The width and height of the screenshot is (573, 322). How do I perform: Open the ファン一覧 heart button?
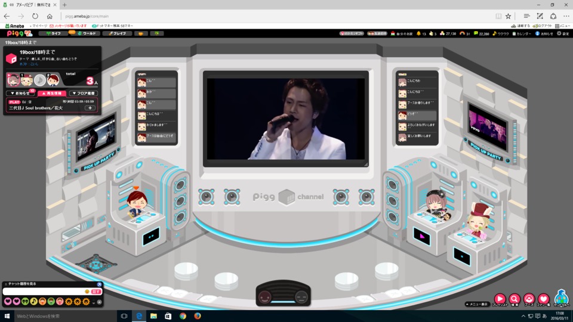click(x=543, y=300)
